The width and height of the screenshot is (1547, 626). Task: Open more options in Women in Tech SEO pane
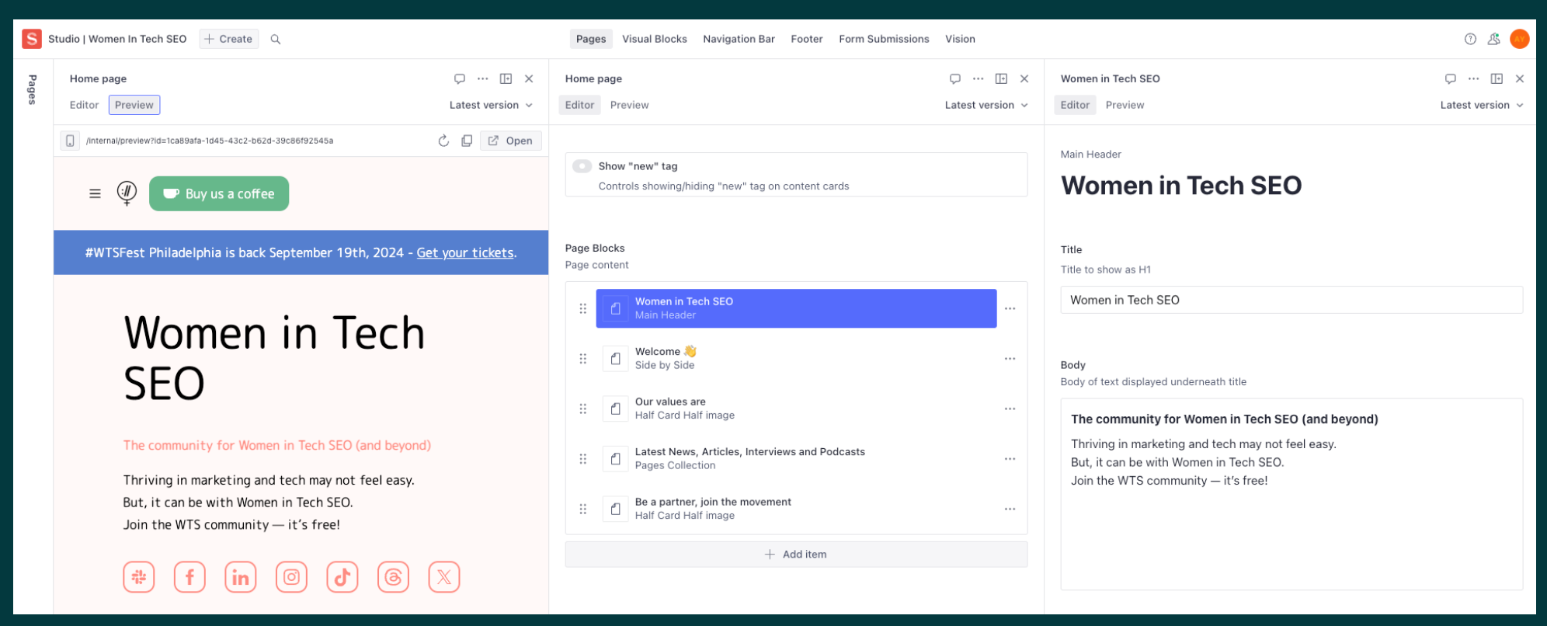point(1474,78)
